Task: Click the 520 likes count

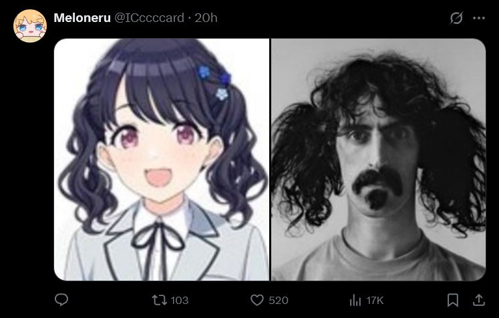Action: point(279,300)
